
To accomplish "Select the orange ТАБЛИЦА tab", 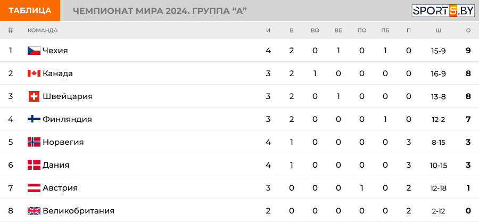I will pyautogui.click(x=30, y=11).
